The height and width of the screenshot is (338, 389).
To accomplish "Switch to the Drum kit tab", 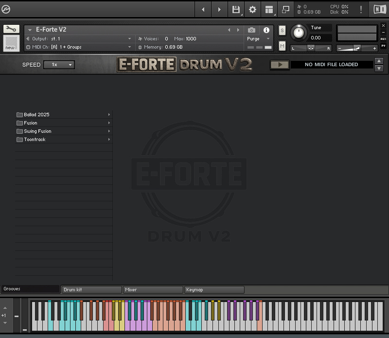I will tap(91, 289).
